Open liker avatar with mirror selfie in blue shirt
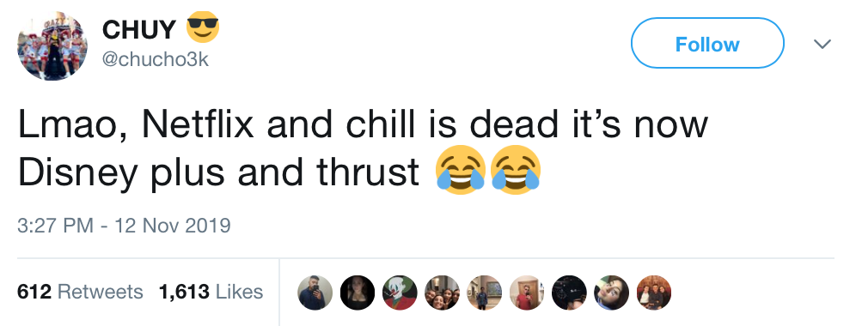The height and width of the screenshot is (326, 856). coord(315,293)
